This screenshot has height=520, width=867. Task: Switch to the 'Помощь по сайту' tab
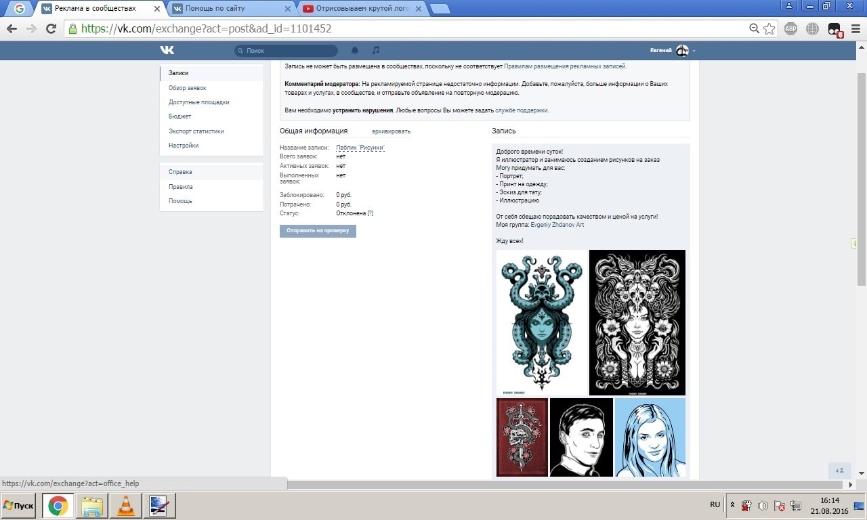click(x=232, y=9)
